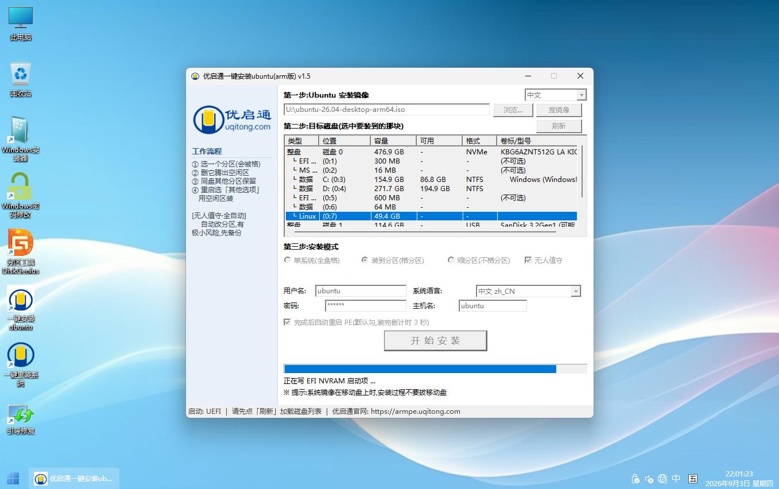Click the 用户名 input field

(361, 291)
